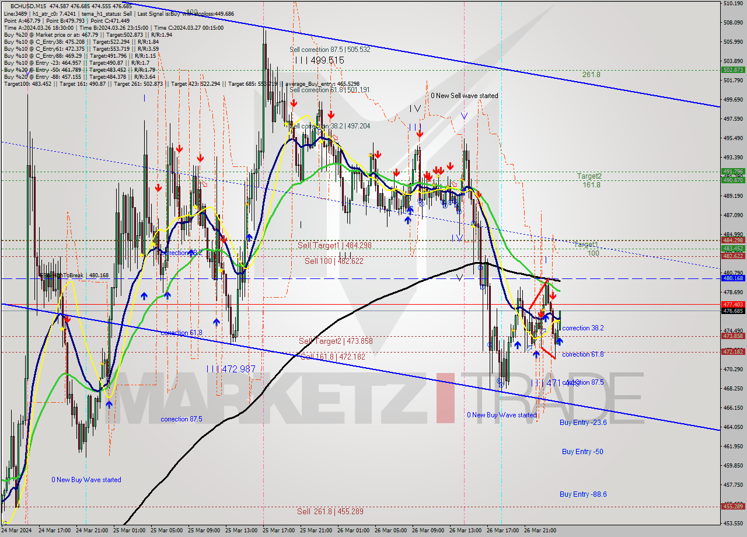Screen dimensions: 747x537
Task: Click the 477.403 red price tag
Action: (733, 305)
